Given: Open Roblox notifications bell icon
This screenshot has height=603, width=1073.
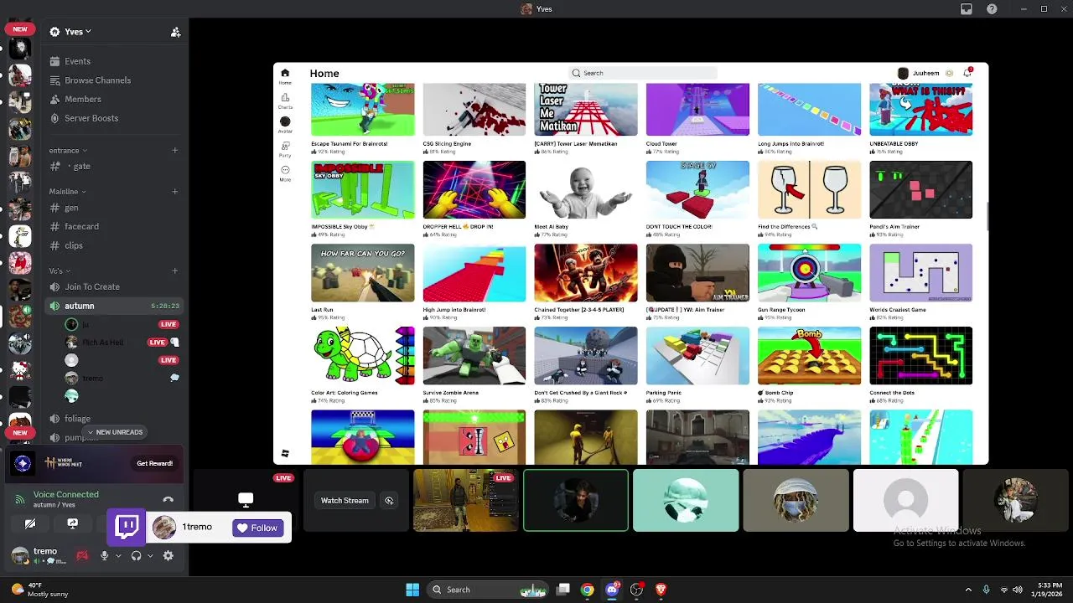Looking at the screenshot, I should coord(967,73).
